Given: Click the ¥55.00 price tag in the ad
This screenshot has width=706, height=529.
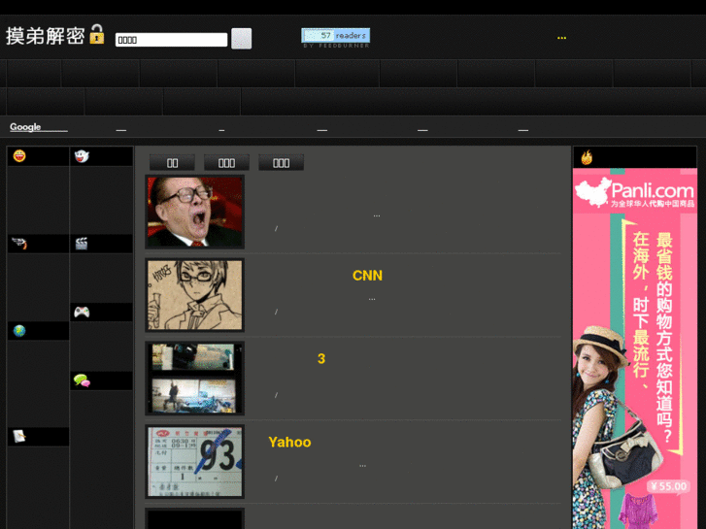Looking at the screenshot, I should point(669,486).
